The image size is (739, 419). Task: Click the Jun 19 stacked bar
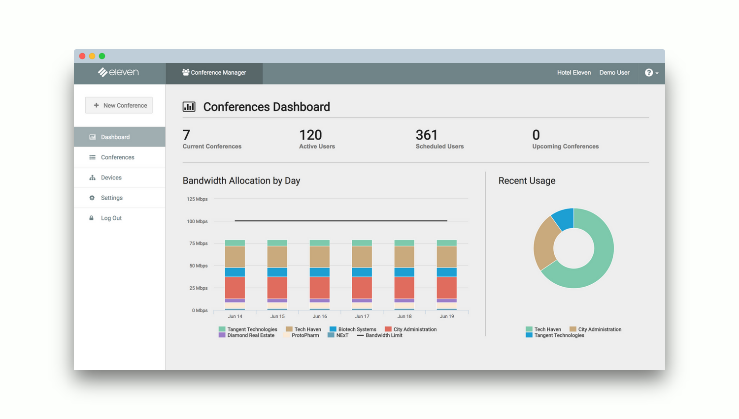click(447, 275)
